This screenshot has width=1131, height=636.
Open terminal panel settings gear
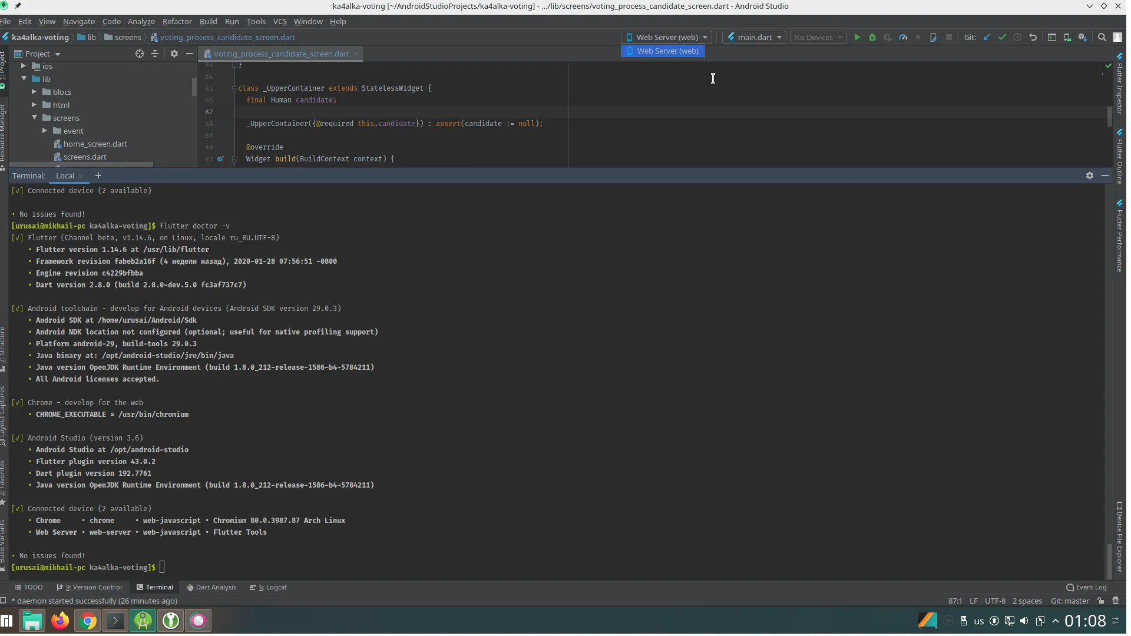click(x=1090, y=175)
